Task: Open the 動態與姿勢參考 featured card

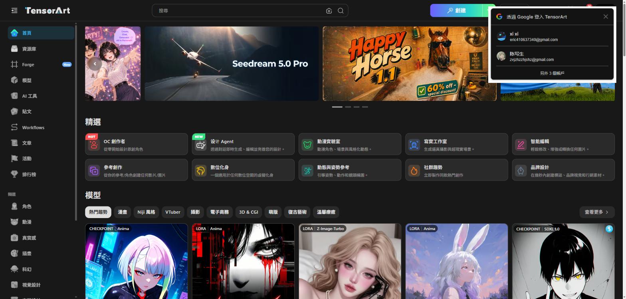Action: tap(350, 170)
